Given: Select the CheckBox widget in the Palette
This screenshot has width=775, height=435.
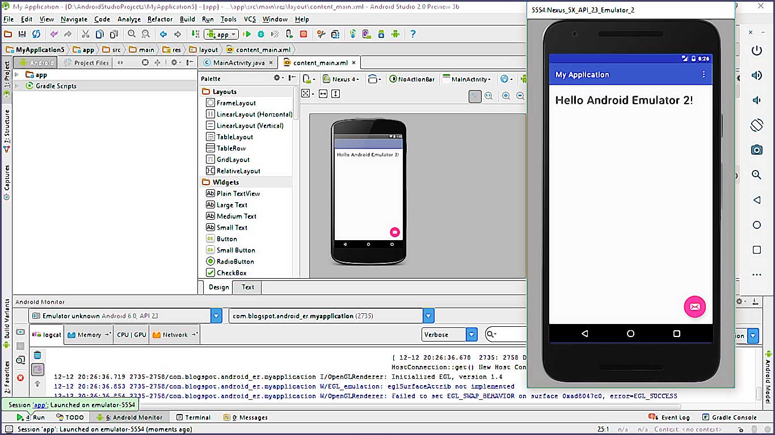Looking at the screenshot, I should tap(231, 272).
